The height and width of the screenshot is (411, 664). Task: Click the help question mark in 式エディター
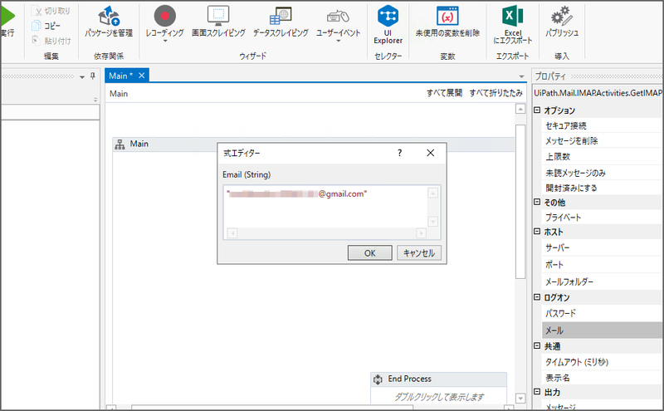tap(399, 153)
